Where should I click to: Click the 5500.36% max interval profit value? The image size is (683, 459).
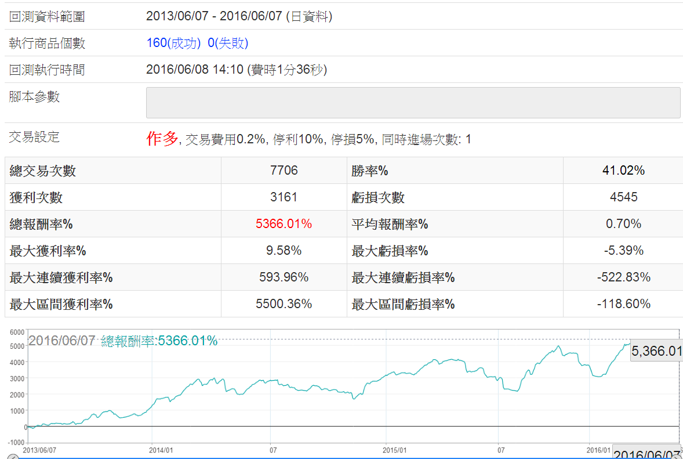pos(284,304)
